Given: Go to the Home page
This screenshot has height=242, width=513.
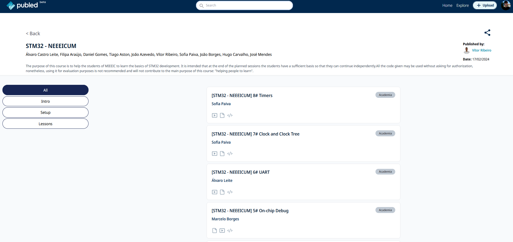Looking at the screenshot, I should tap(447, 5).
